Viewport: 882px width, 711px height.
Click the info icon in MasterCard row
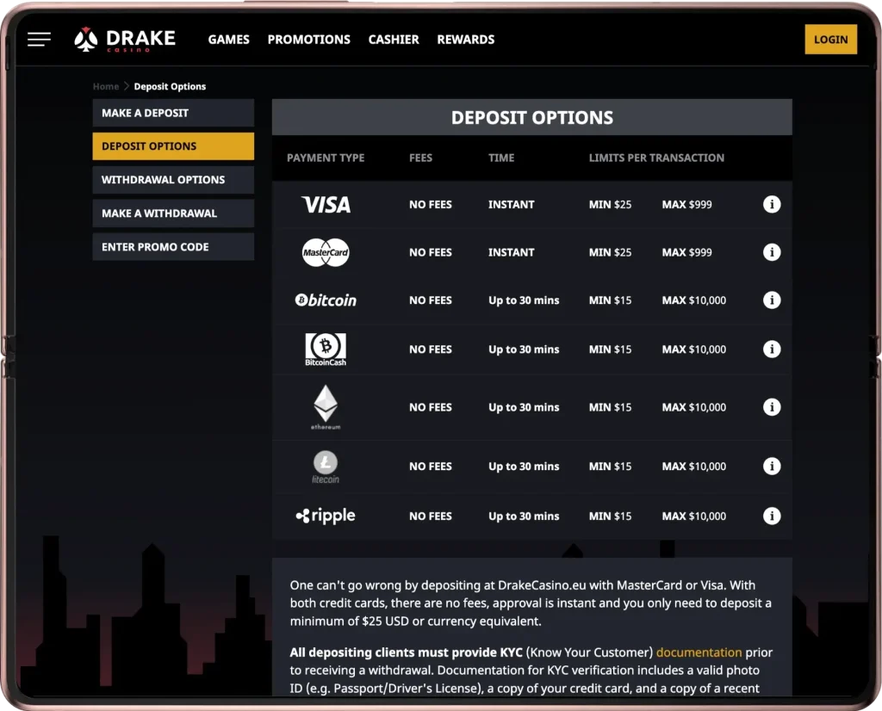point(772,252)
